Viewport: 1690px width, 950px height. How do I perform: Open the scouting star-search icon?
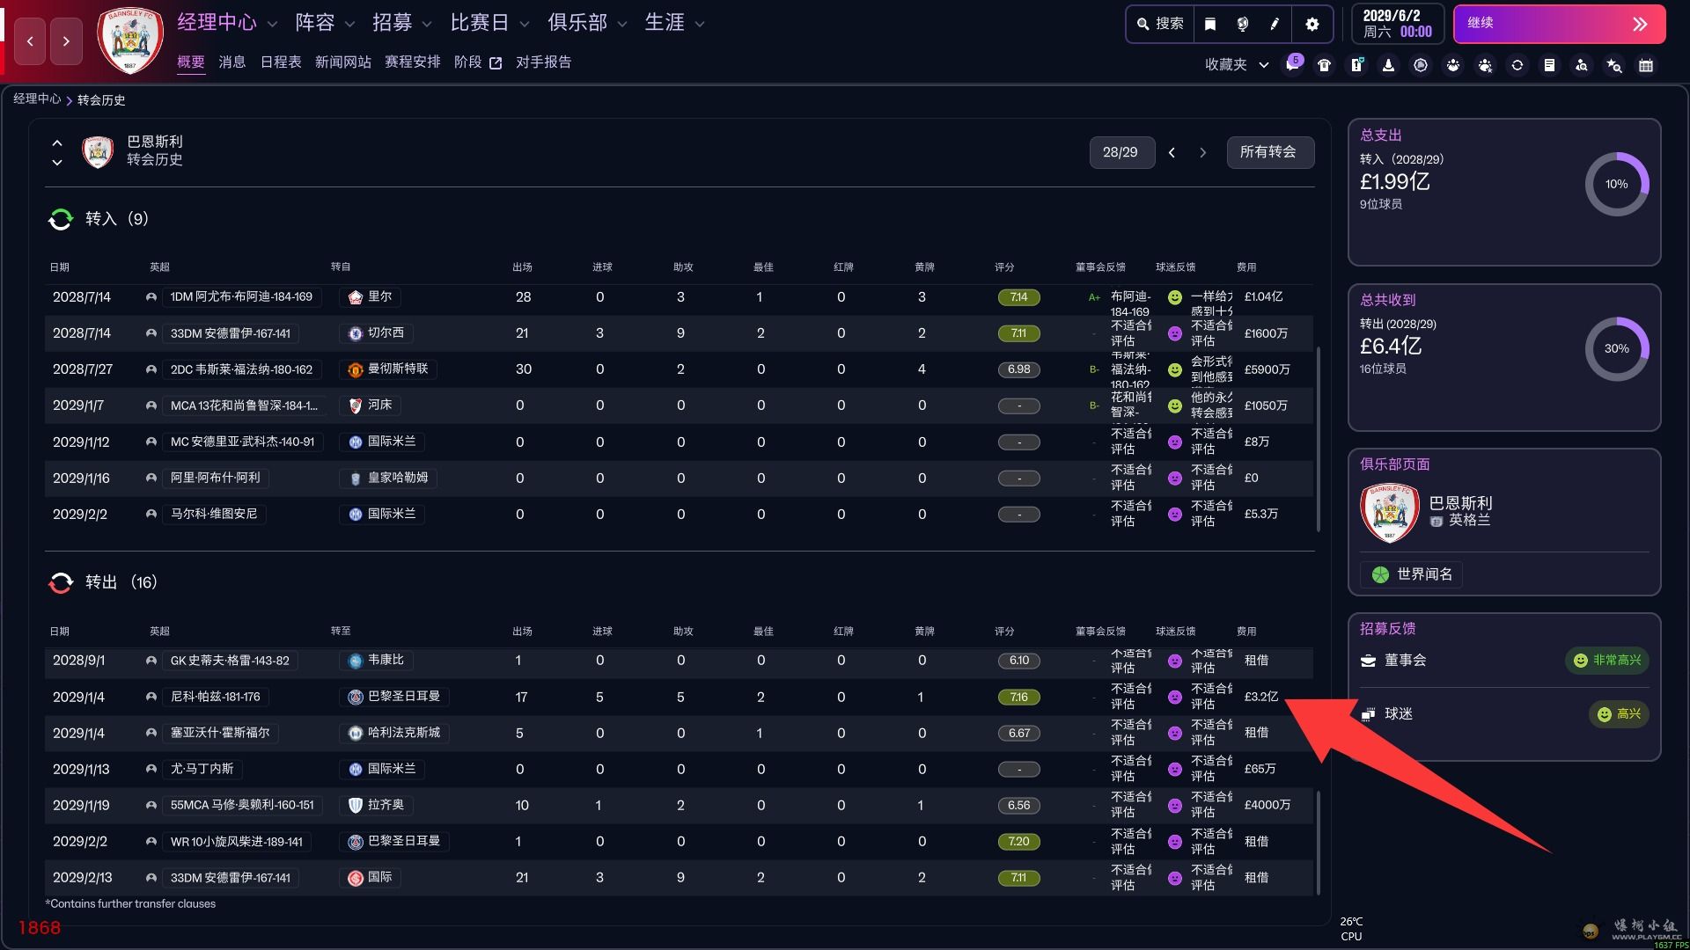(x=1614, y=65)
